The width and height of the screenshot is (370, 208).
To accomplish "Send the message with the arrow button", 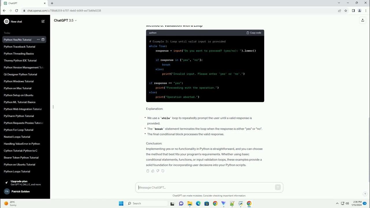I will pos(278,187).
